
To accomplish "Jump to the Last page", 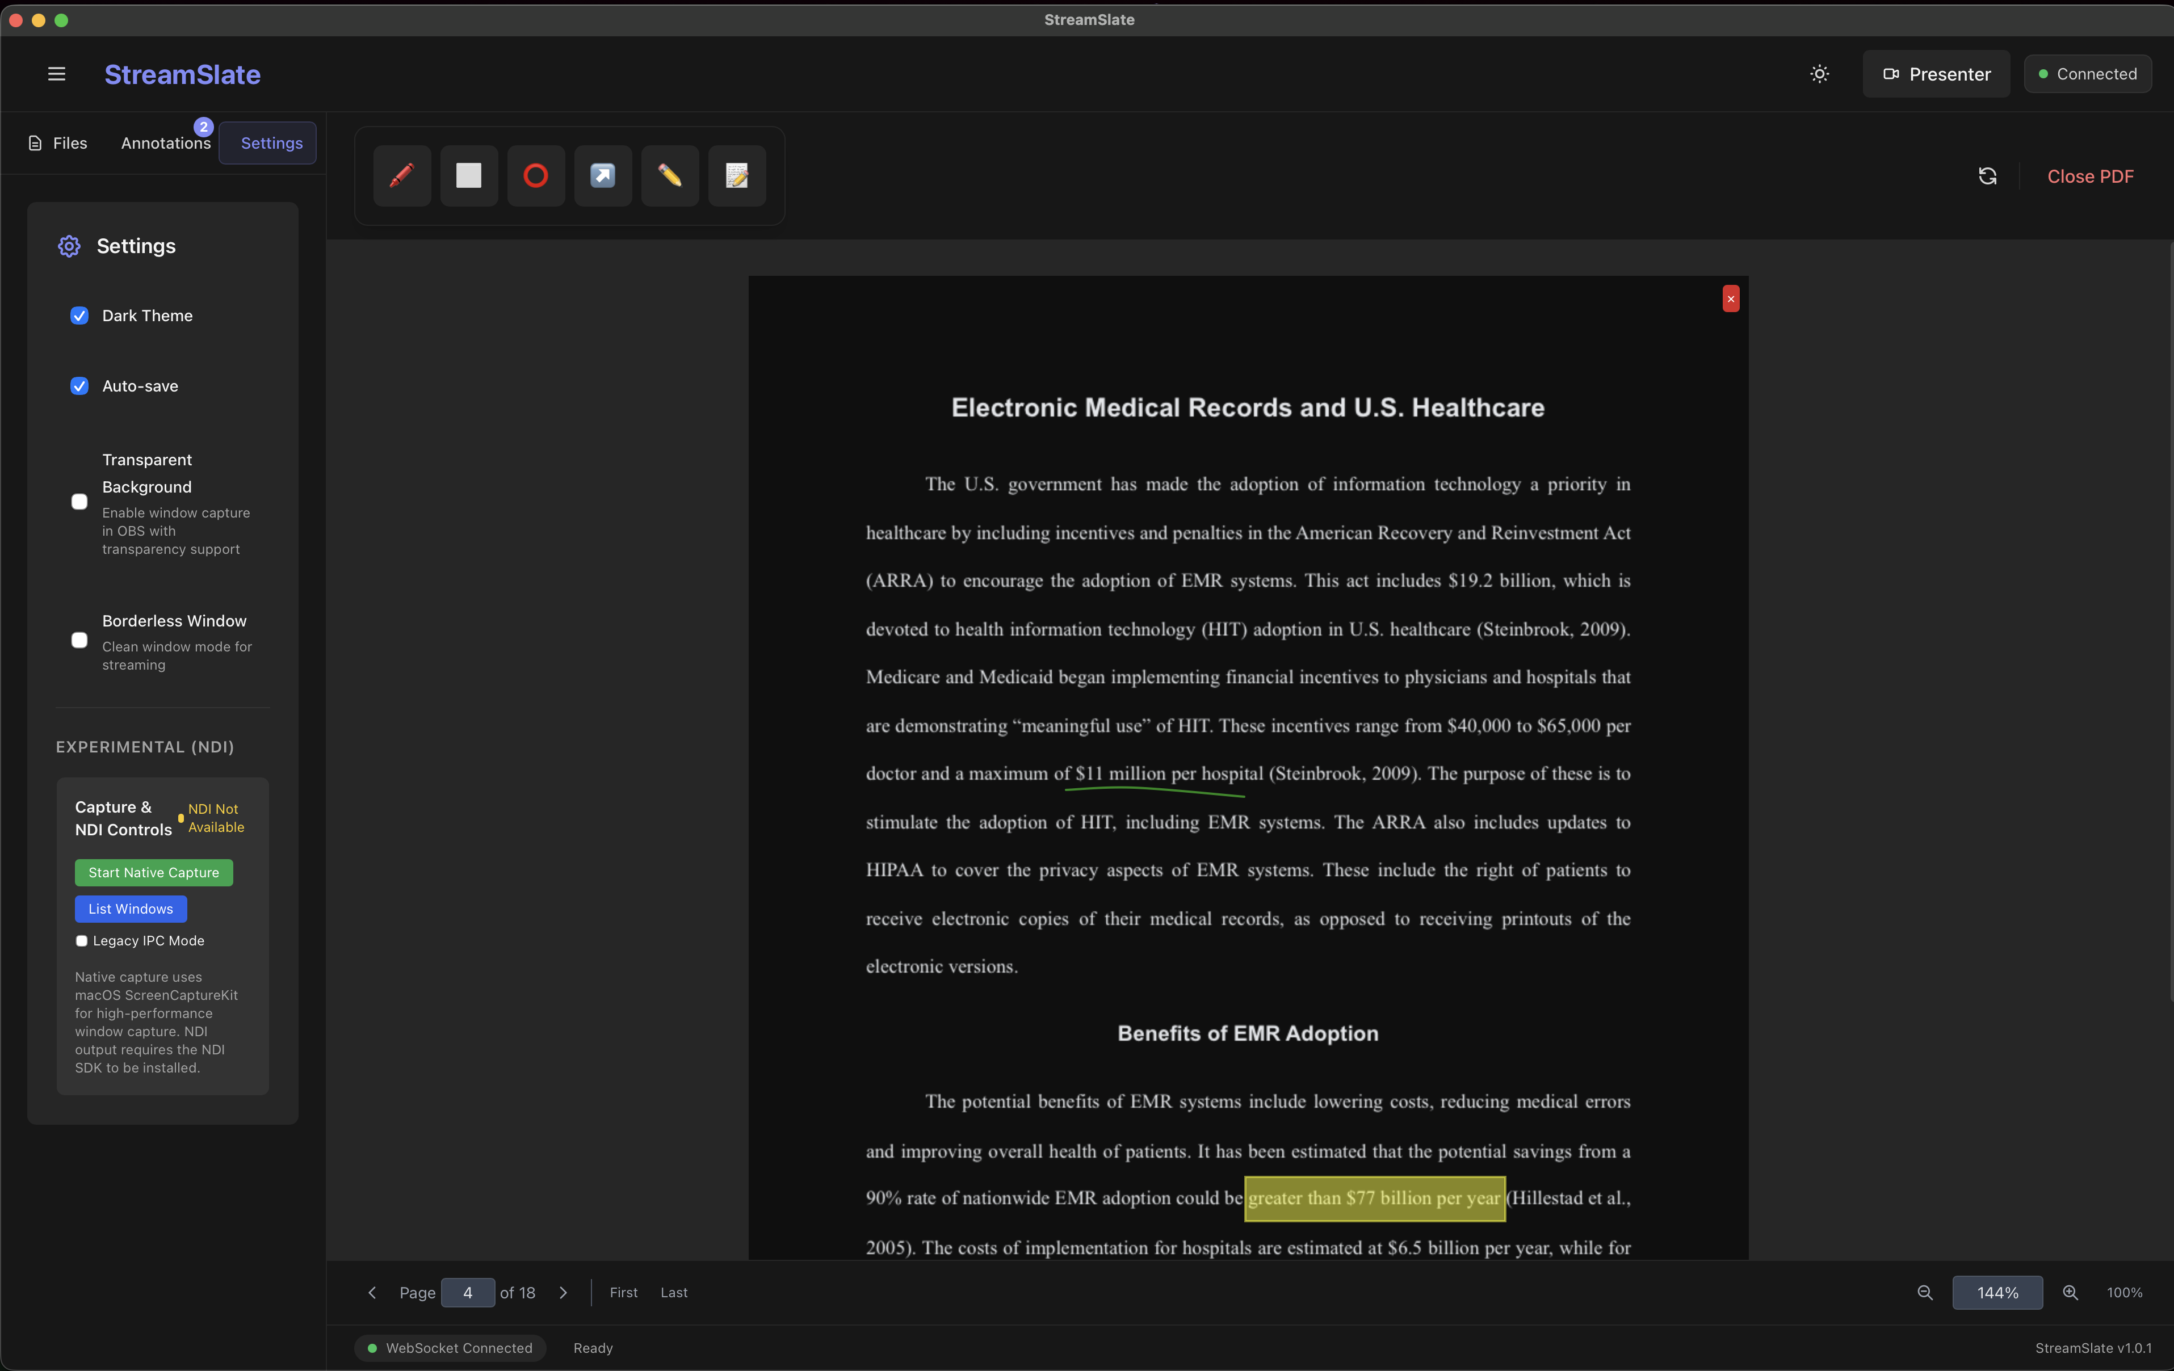I will (674, 1292).
